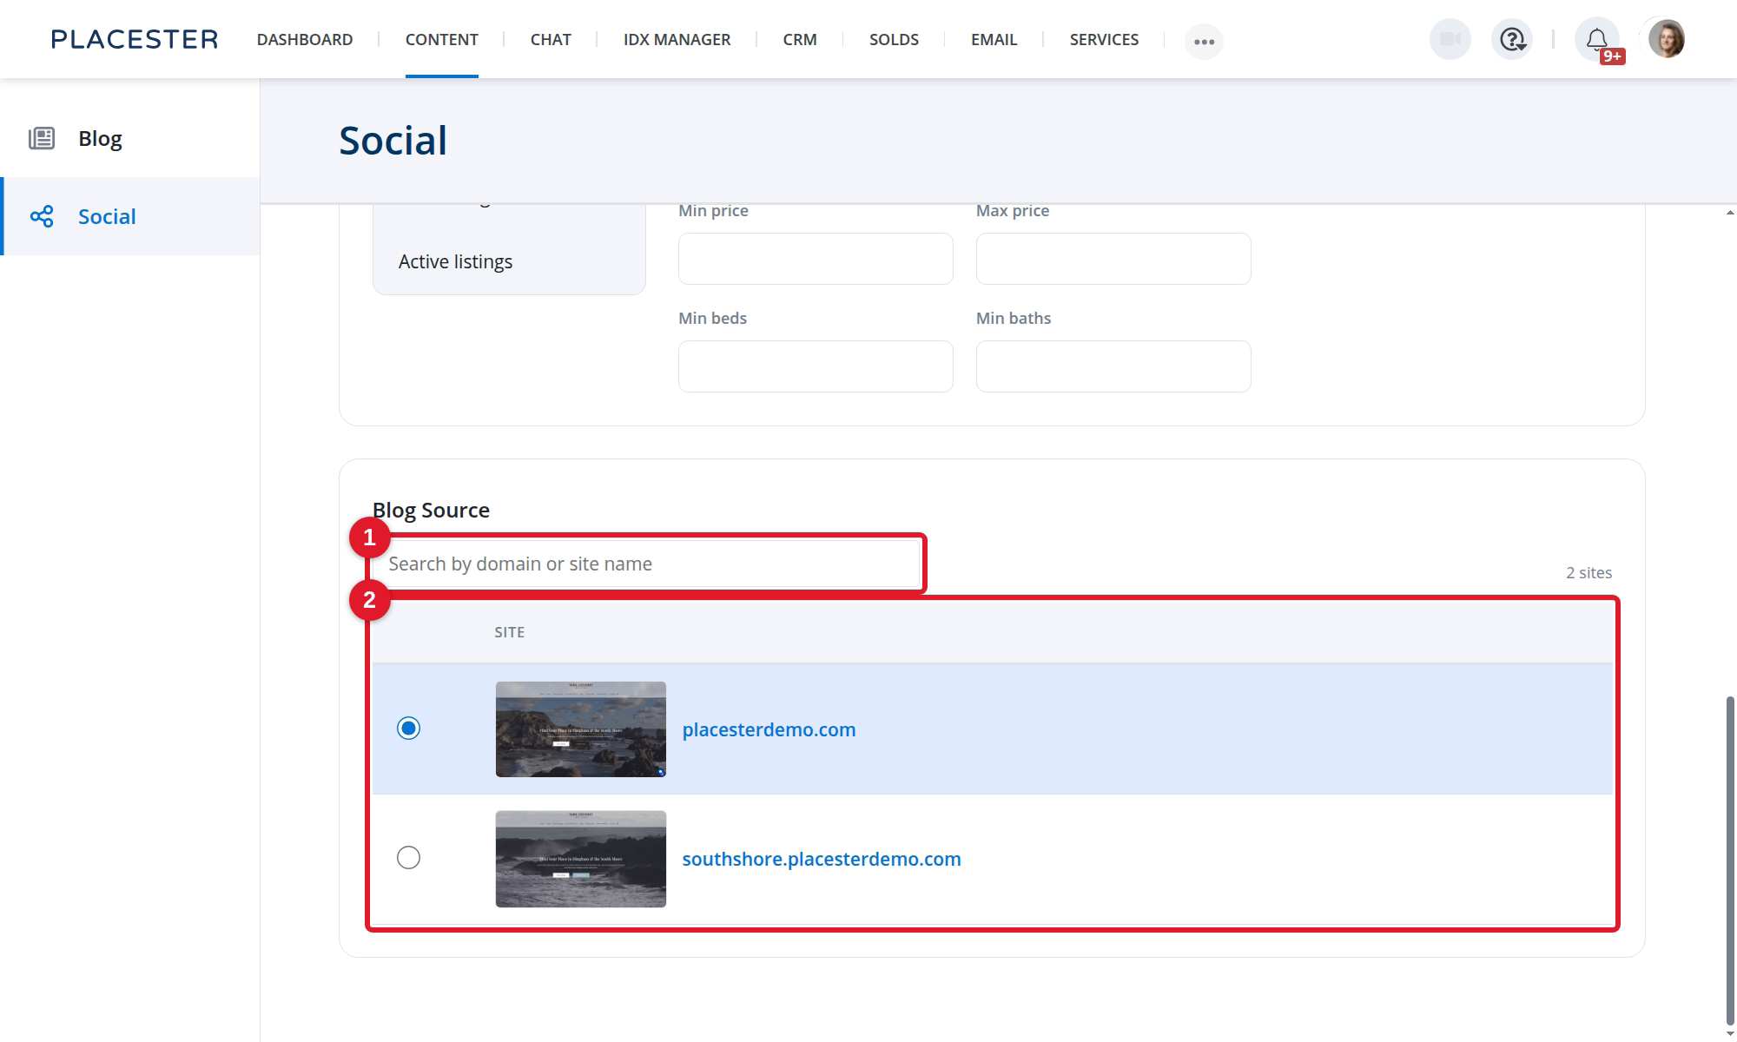
Task: Click the Blog newspaper icon in sidebar
Action: 42,138
